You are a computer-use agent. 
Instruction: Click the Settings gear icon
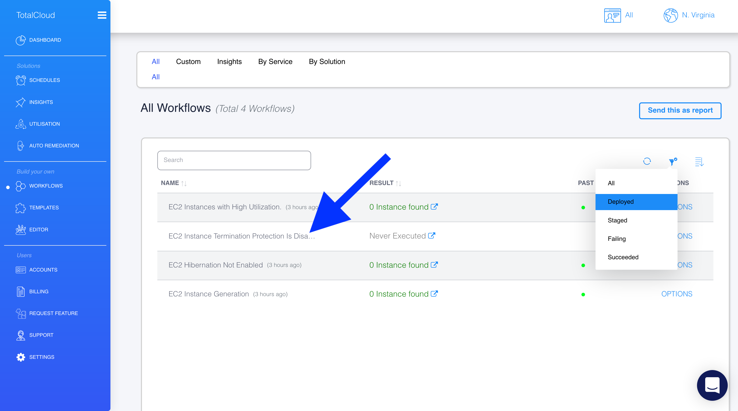[x=20, y=357]
